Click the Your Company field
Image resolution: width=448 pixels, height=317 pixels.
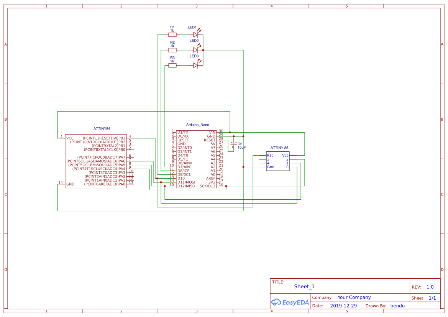(x=354, y=297)
